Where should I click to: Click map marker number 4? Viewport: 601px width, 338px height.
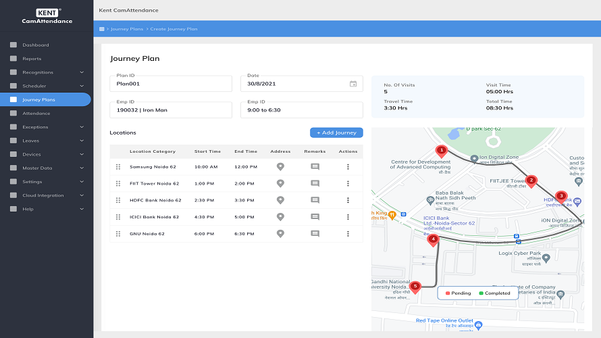(433, 239)
